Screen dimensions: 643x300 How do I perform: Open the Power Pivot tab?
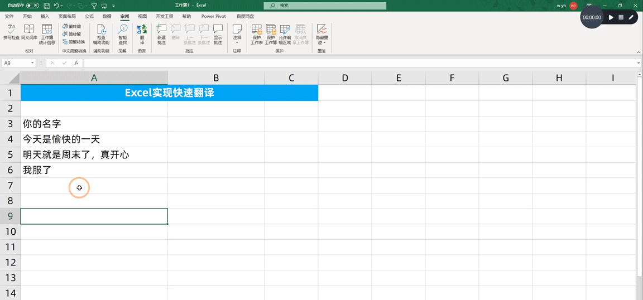pos(214,16)
